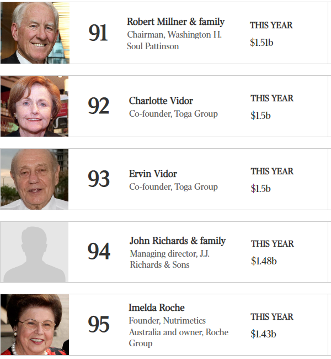Select the rank number 91
This screenshot has width=331, height=359.
tap(98, 33)
